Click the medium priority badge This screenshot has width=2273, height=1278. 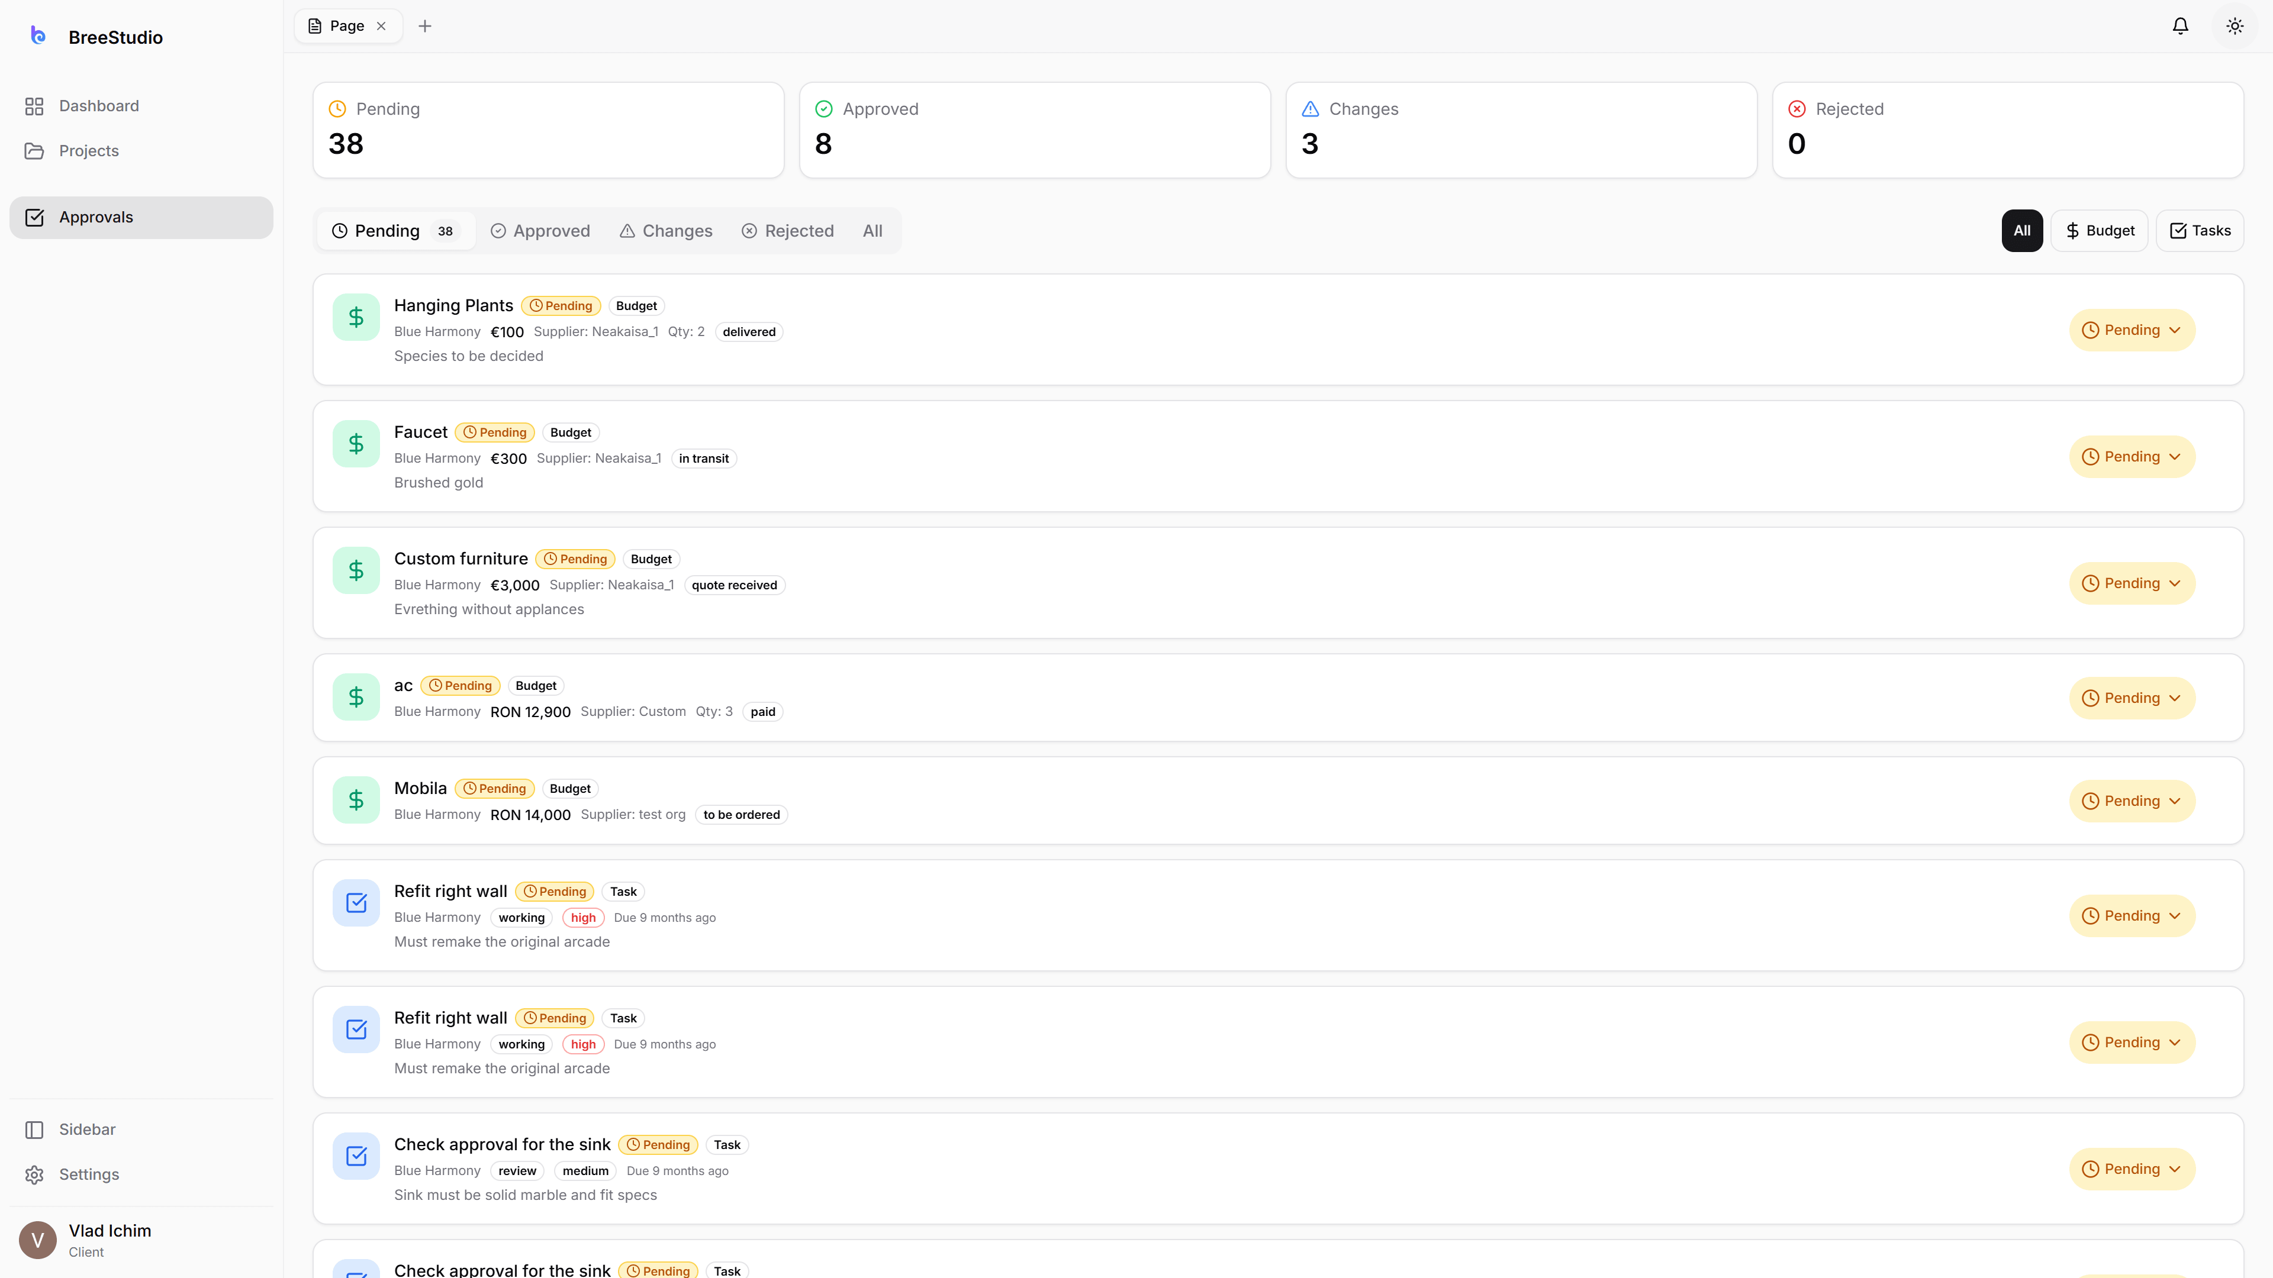point(586,1171)
